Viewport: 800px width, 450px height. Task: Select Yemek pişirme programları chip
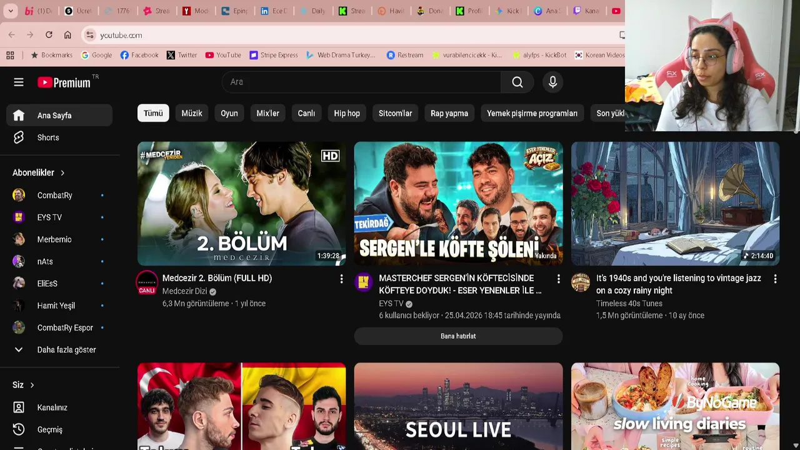(532, 113)
